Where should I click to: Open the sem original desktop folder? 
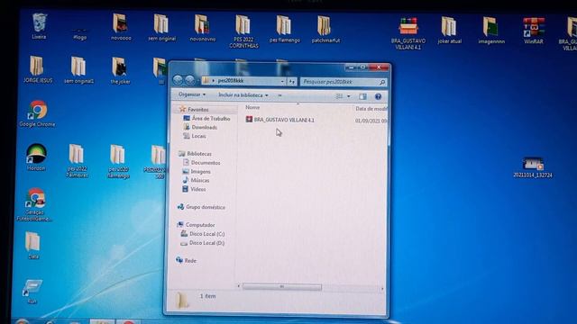click(x=161, y=27)
